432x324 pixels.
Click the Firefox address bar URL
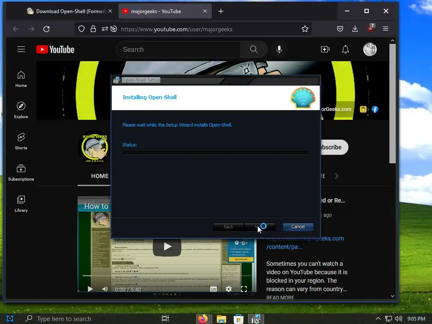tap(177, 29)
